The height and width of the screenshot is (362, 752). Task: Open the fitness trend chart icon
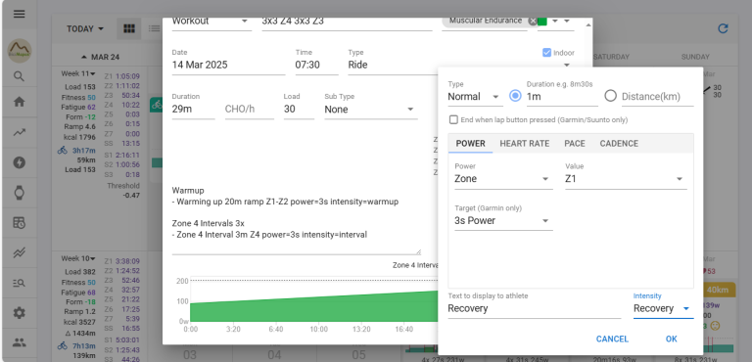click(20, 133)
